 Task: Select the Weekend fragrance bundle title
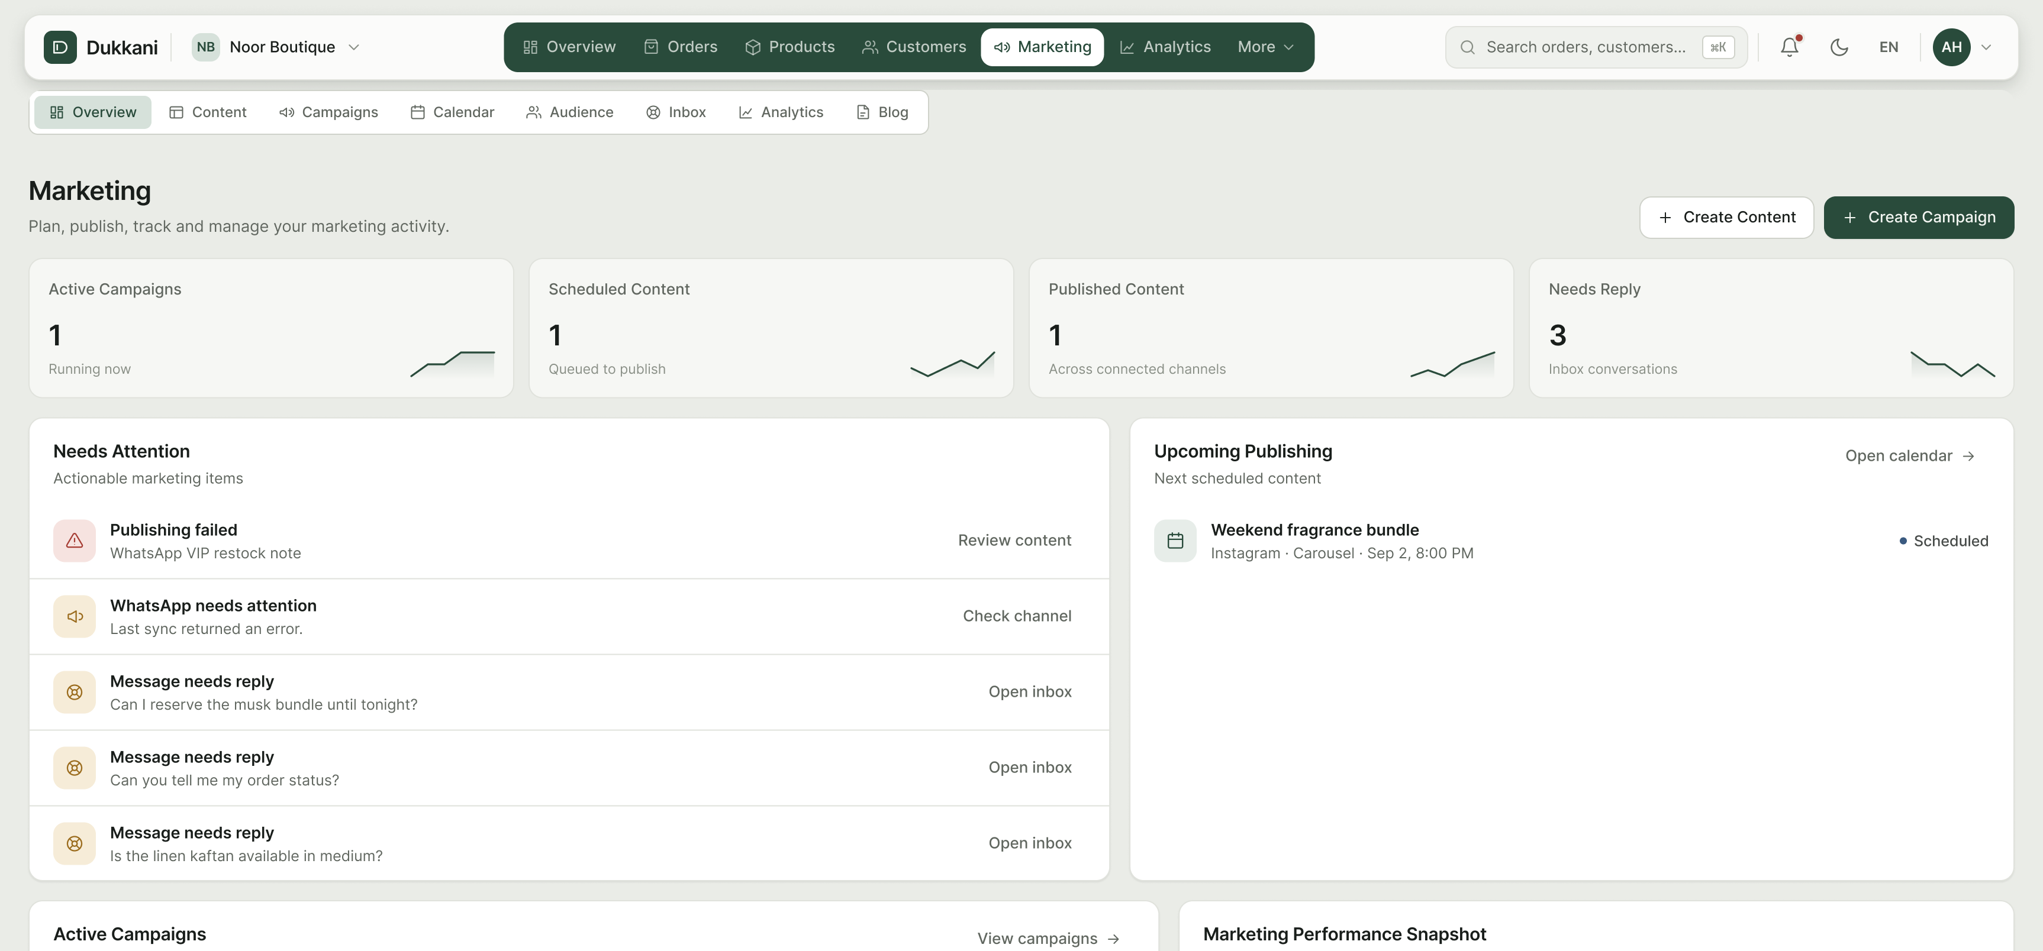[x=1314, y=529]
